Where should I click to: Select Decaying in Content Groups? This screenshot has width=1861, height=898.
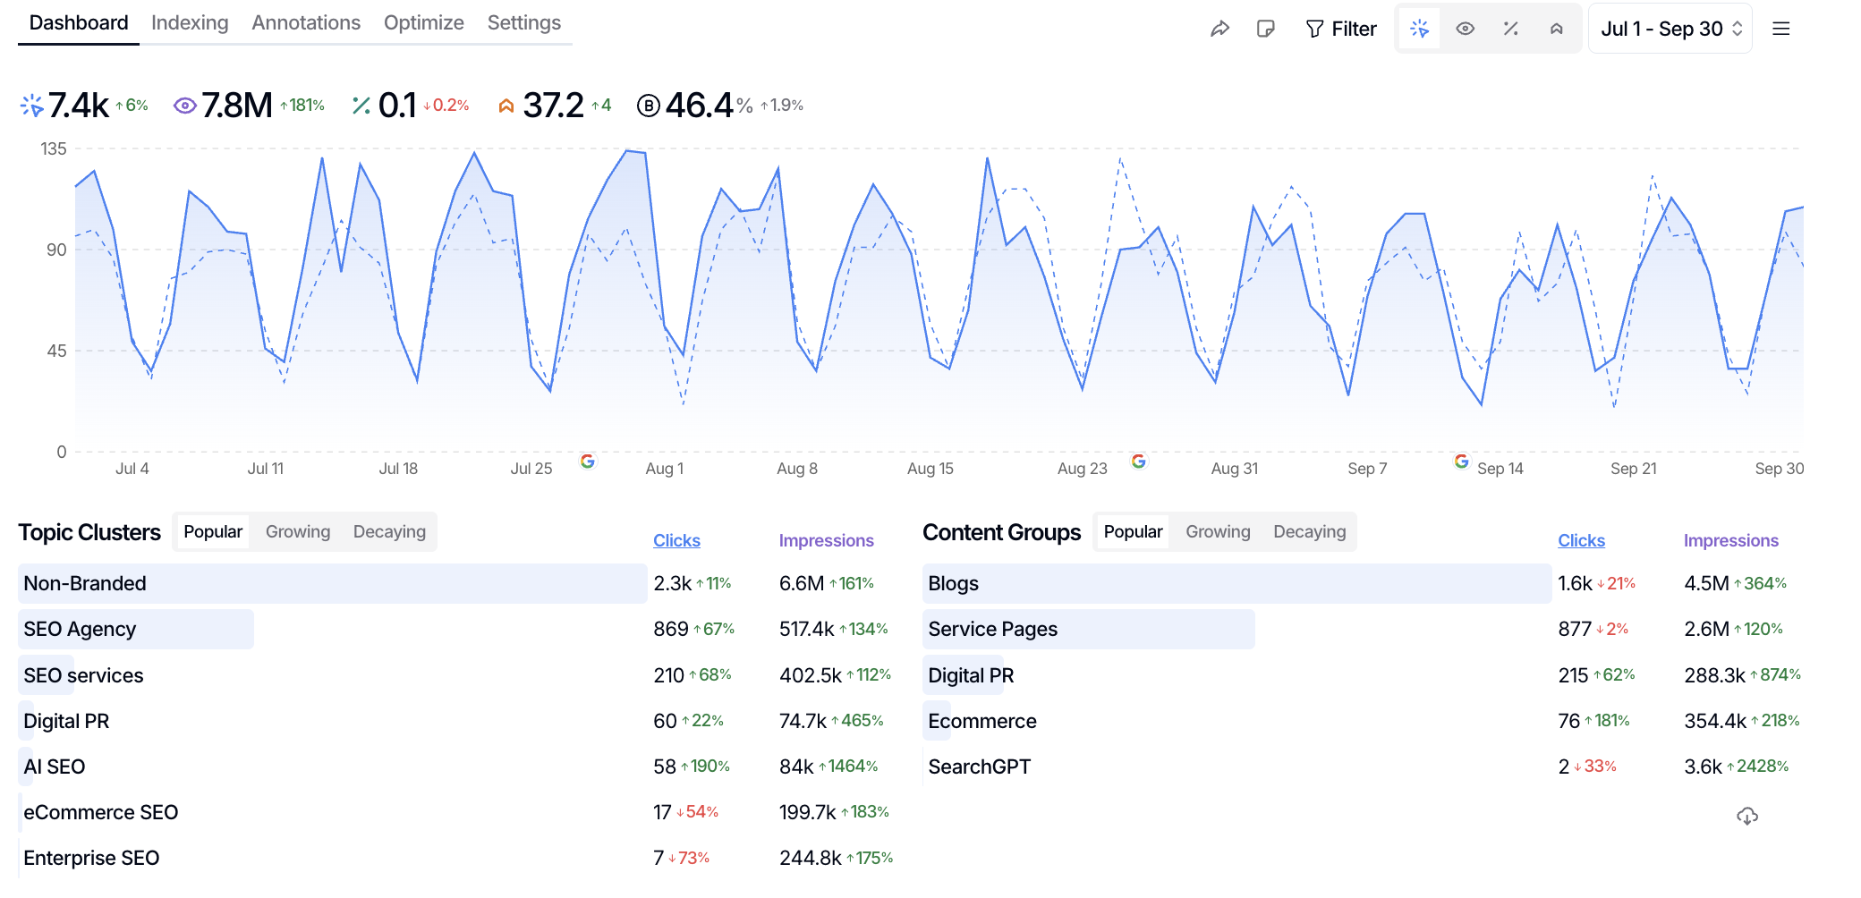pyautogui.click(x=1309, y=530)
